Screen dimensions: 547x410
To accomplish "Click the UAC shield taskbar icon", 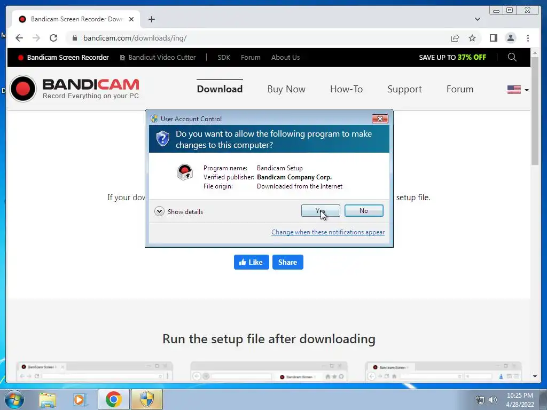I will pyautogui.click(x=147, y=399).
